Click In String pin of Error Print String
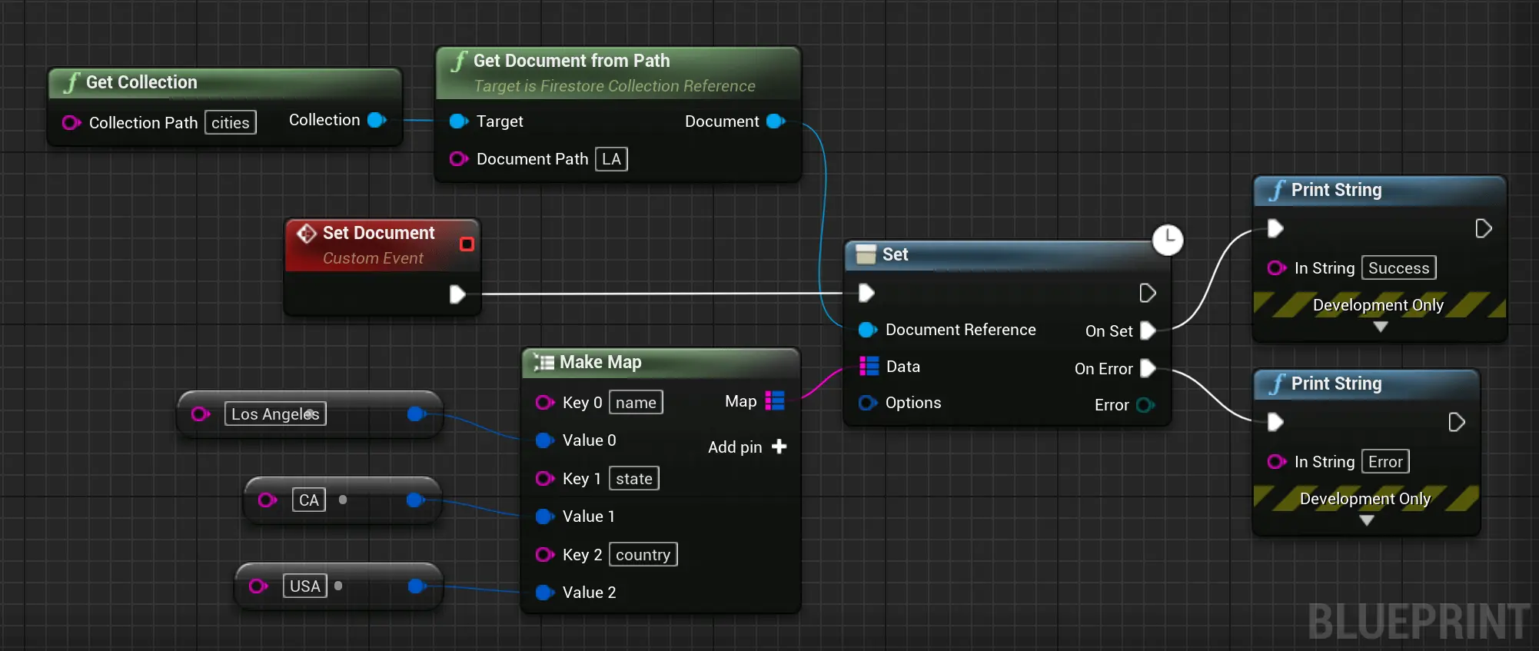The height and width of the screenshot is (651, 1539). (1277, 462)
